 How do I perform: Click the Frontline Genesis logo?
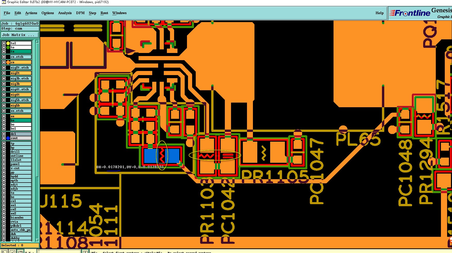pos(420,13)
